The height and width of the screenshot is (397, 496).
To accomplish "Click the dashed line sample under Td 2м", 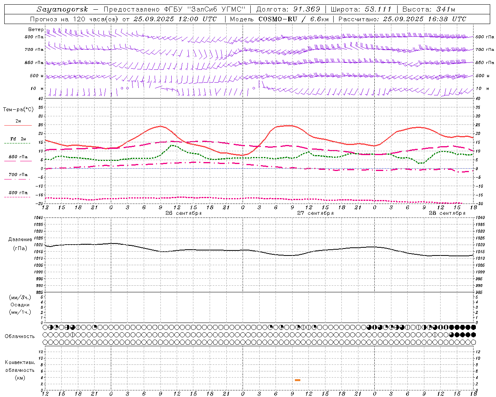I will tap(18, 143).
